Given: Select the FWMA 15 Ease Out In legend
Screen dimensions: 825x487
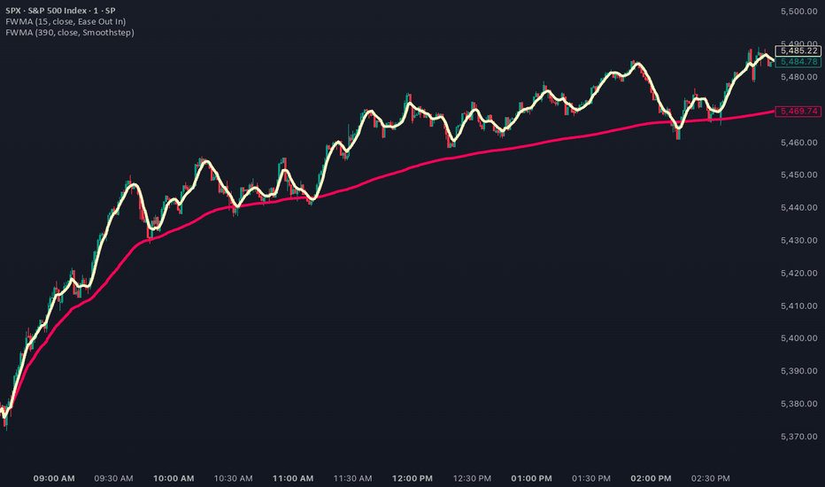Looking at the screenshot, I should (66, 21).
